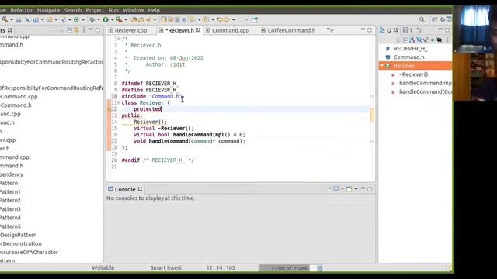Click heap memory usage bar 223M of 258M
This screenshot has width=497, height=279.
pos(288,268)
